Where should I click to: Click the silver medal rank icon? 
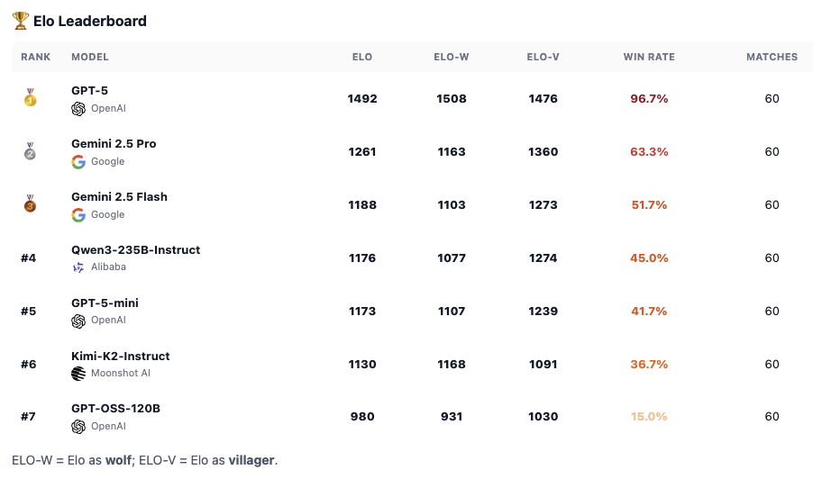click(x=30, y=151)
